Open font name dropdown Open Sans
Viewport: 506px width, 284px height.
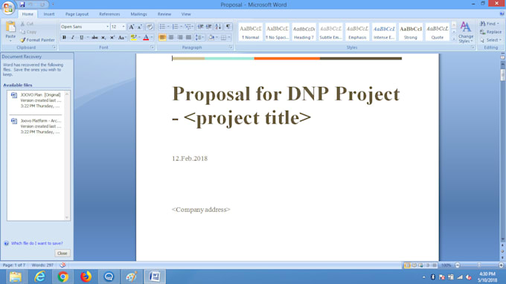click(x=107, y=27)
